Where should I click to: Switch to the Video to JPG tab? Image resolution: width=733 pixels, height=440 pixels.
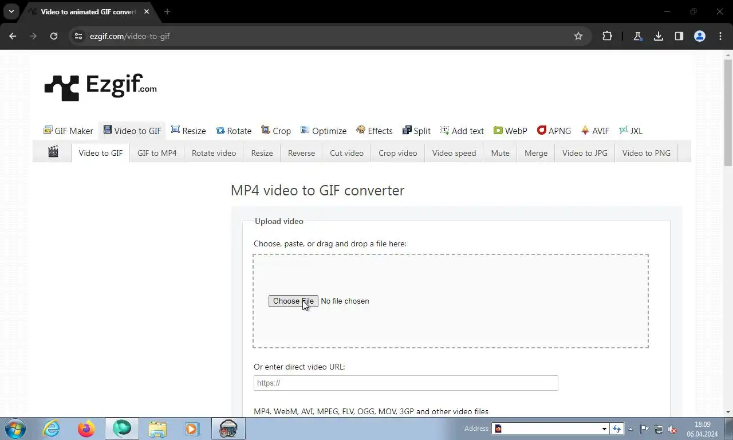coord(585,153)
